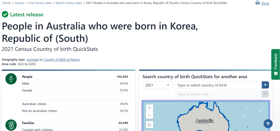The width and height of the screenshot is (280, 131).
Task: Open the Feedback side tab
Action: tap(276, 64)
